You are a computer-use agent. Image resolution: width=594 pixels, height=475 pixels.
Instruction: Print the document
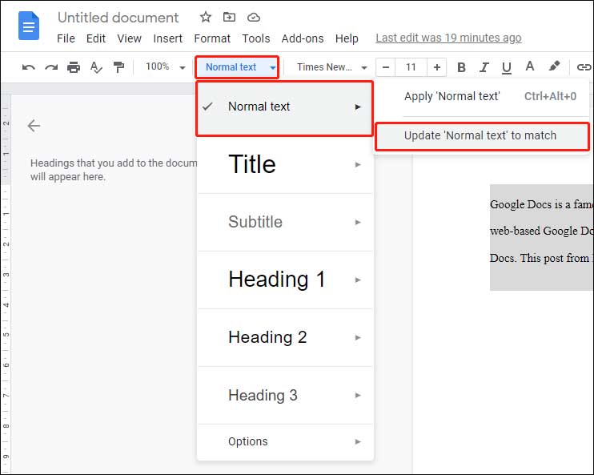pyautogui.click(x=74, y=67)
